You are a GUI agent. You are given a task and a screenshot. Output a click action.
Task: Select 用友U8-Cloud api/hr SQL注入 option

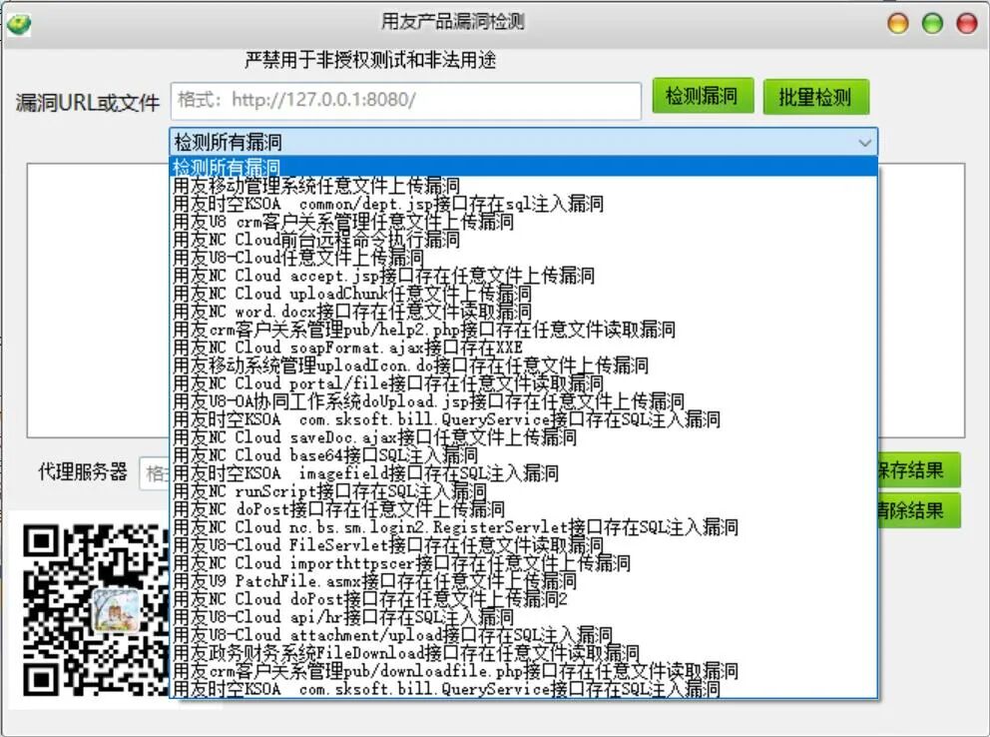(523, 617)
